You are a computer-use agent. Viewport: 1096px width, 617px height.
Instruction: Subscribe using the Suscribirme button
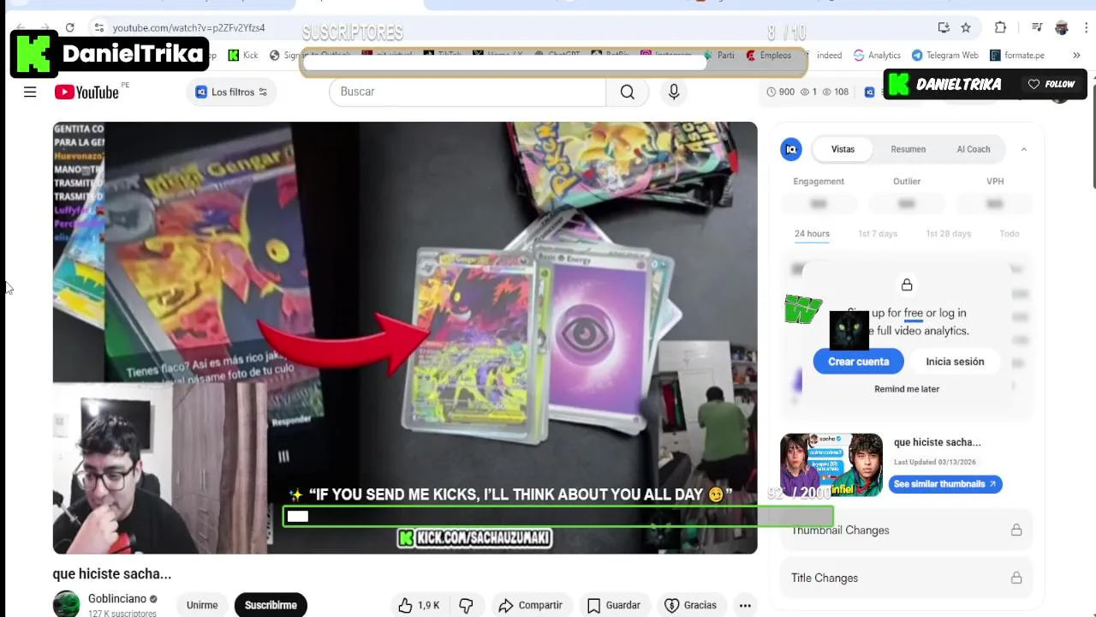click(271, 605)
